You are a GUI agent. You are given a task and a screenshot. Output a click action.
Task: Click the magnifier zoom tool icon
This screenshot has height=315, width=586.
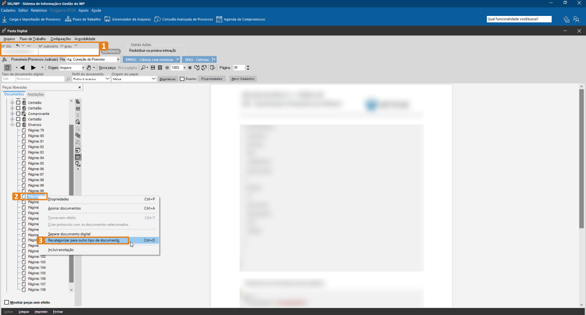pos(143,68)
